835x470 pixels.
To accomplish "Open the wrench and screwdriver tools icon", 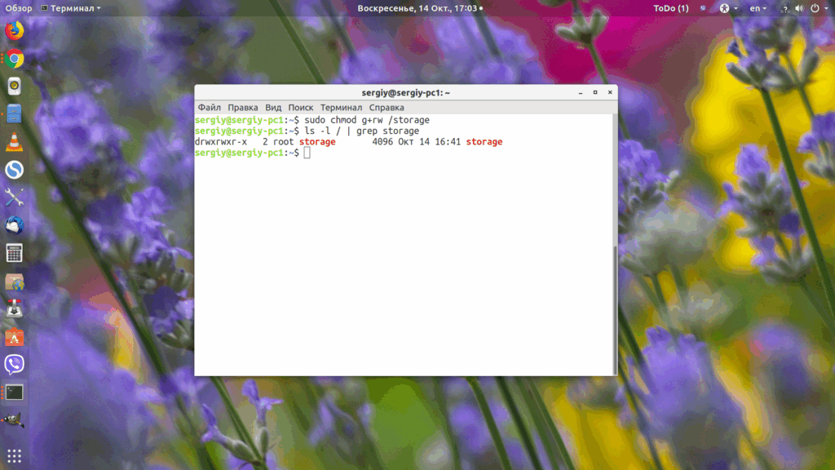I will (15, 197).
